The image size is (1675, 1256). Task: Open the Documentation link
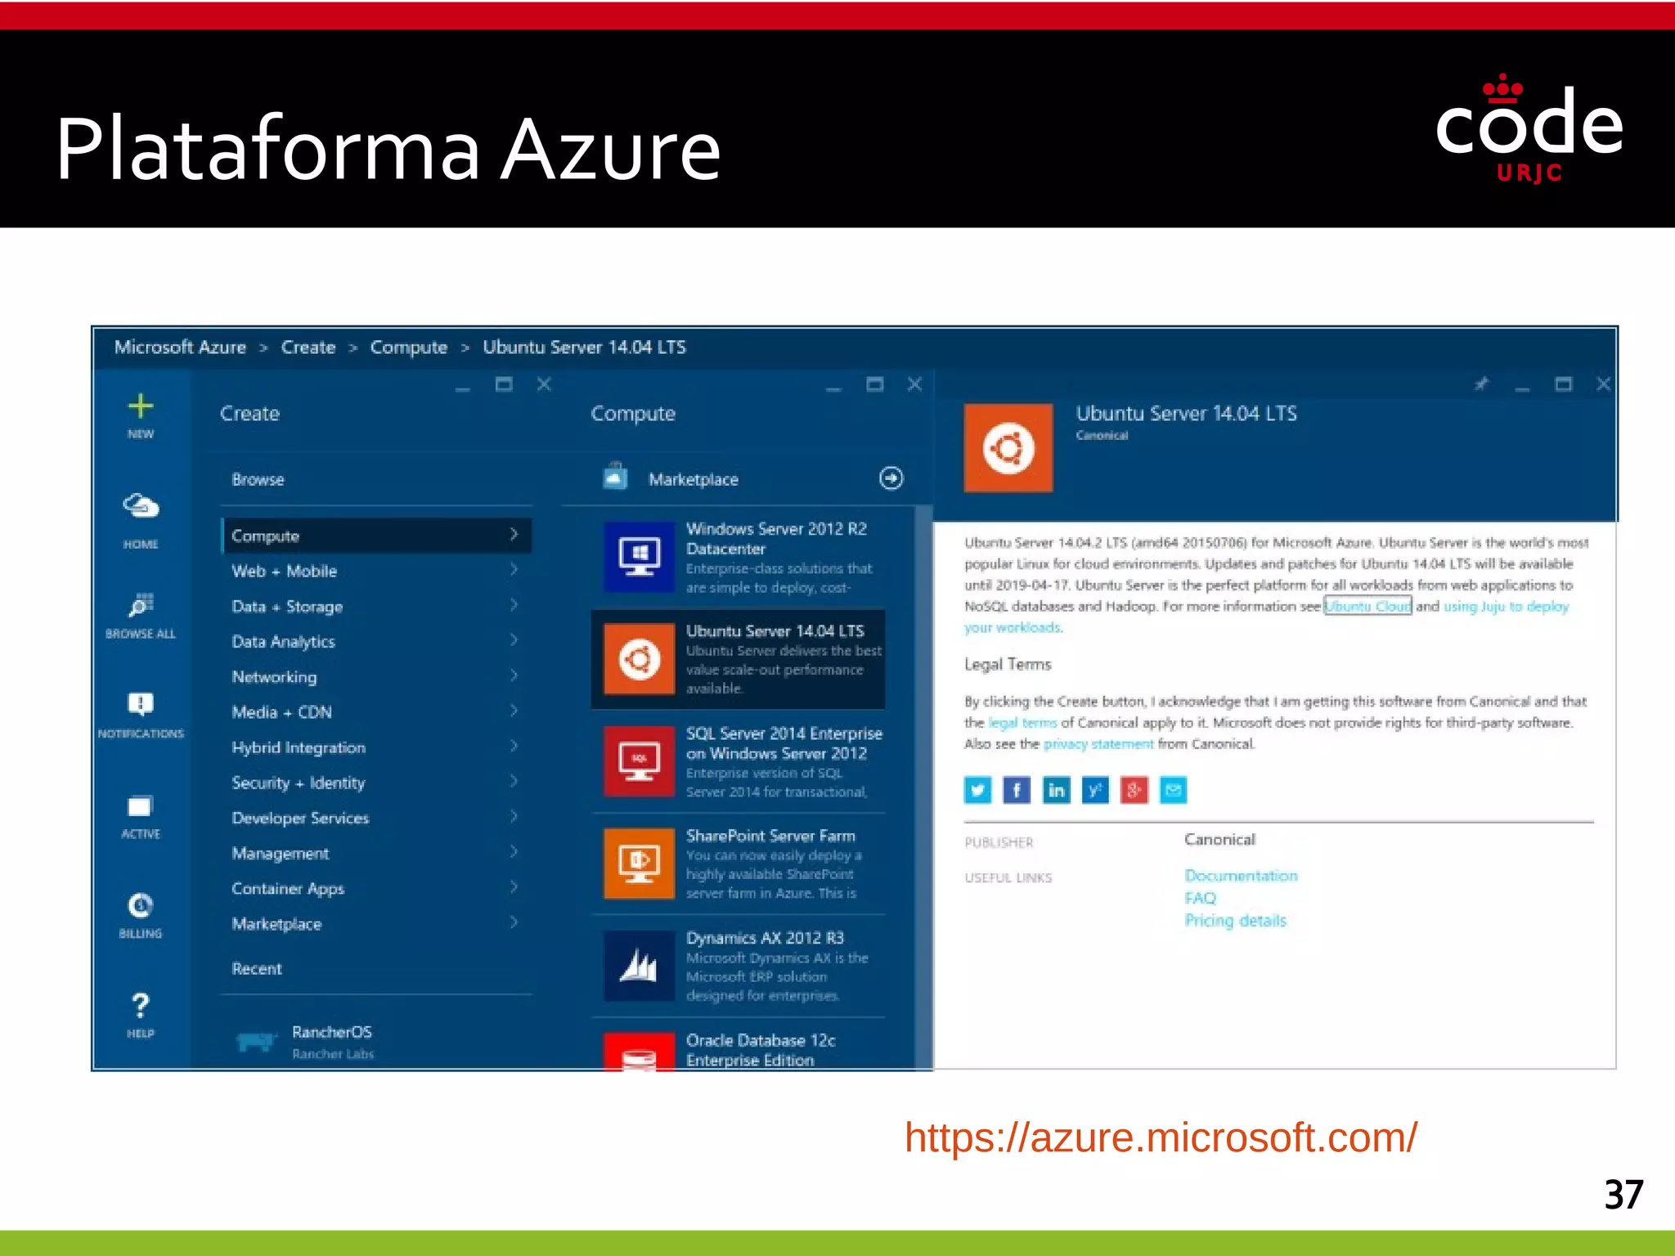(x=1241, y=876)
